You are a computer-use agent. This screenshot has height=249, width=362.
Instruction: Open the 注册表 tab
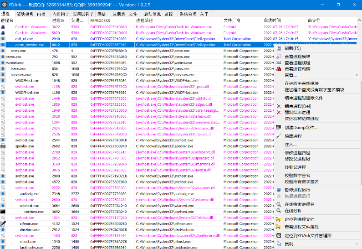click(118, 14)
